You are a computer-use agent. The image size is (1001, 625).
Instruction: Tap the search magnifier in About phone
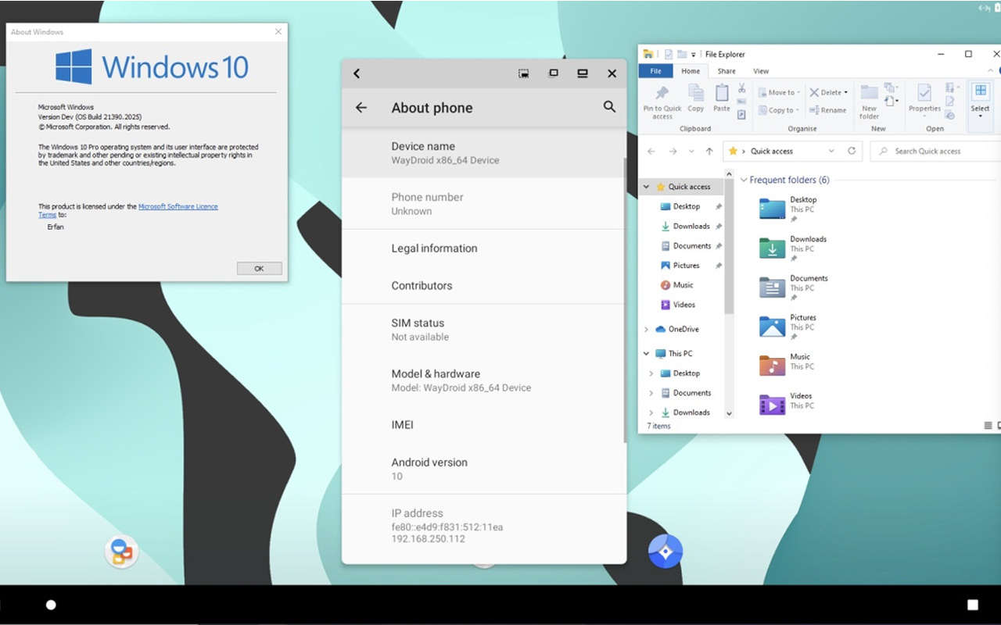pos(609,107)
